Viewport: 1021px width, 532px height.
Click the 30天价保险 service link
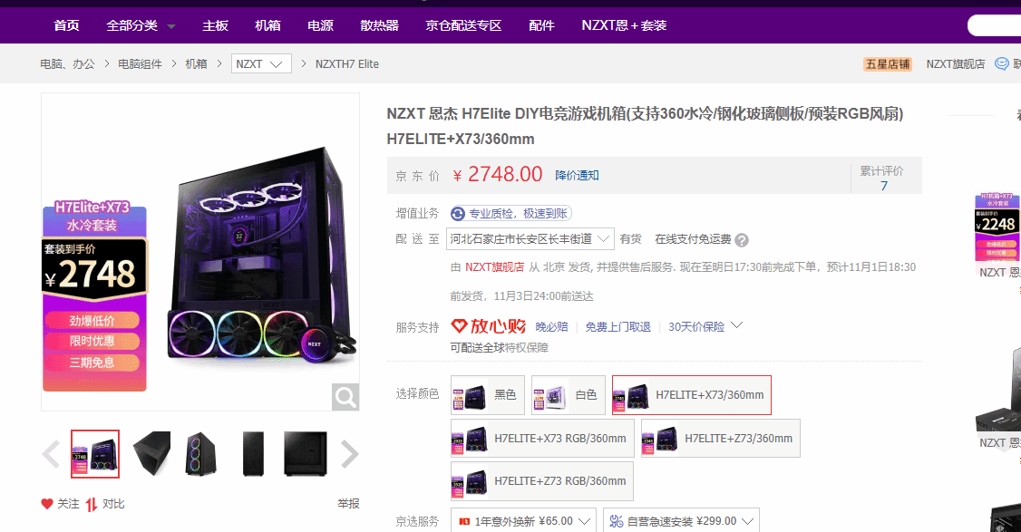coord(696,326)
